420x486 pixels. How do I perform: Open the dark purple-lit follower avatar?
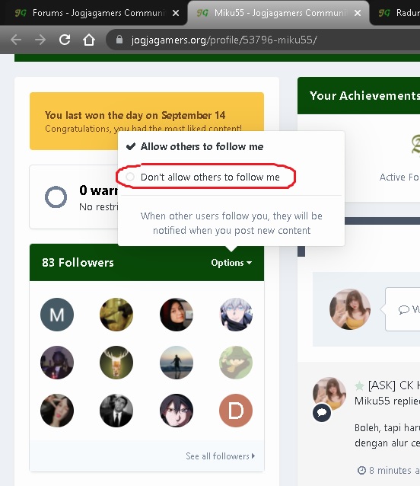point(57,363)
